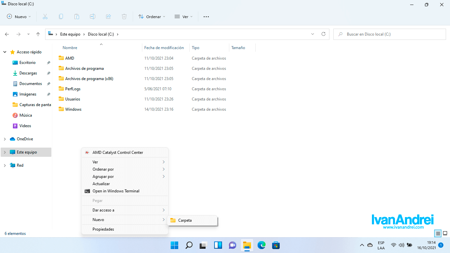Click the Wi-Fi network tray icon
Viewport: 450px width, 253px height.
click(x=393, y=245)
